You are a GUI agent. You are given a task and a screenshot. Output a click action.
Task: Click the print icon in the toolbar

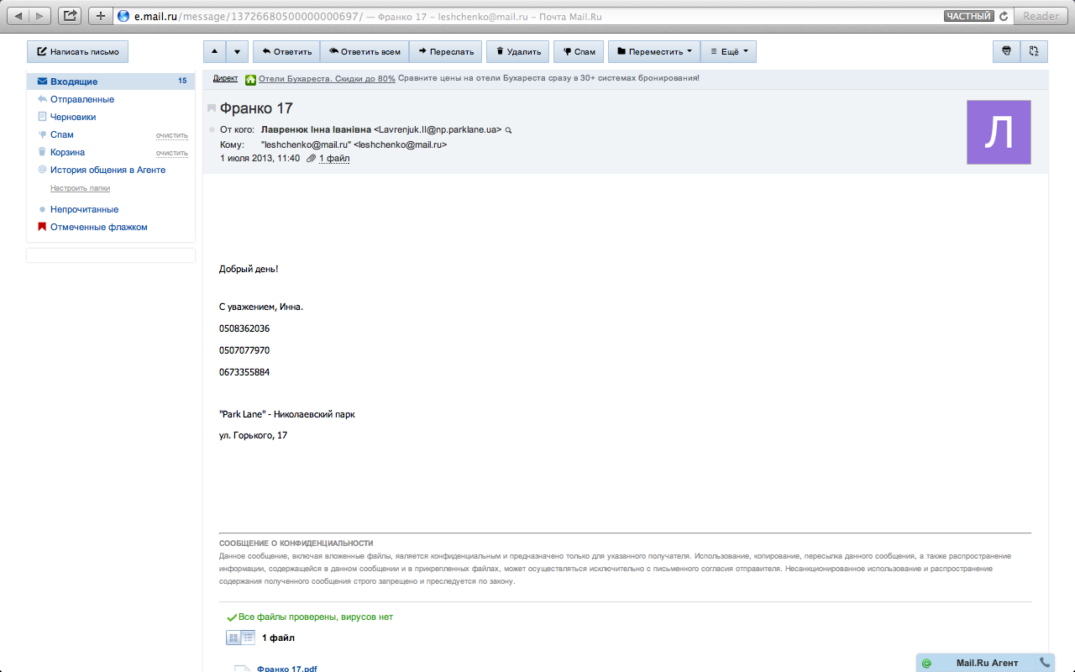[x=1006, y=51]
